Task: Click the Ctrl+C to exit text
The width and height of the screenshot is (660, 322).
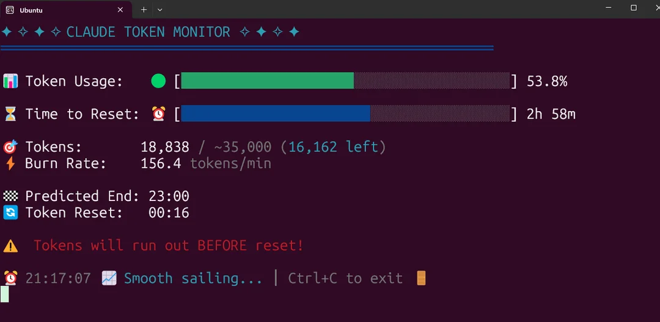Action: [345, 279]
